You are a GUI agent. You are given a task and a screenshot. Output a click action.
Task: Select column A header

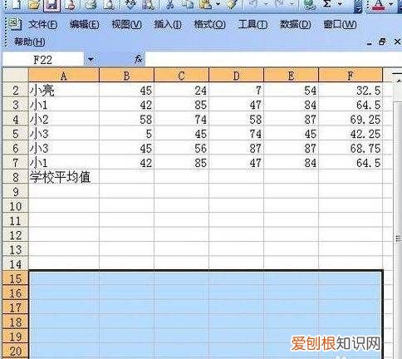pos(64,76)
